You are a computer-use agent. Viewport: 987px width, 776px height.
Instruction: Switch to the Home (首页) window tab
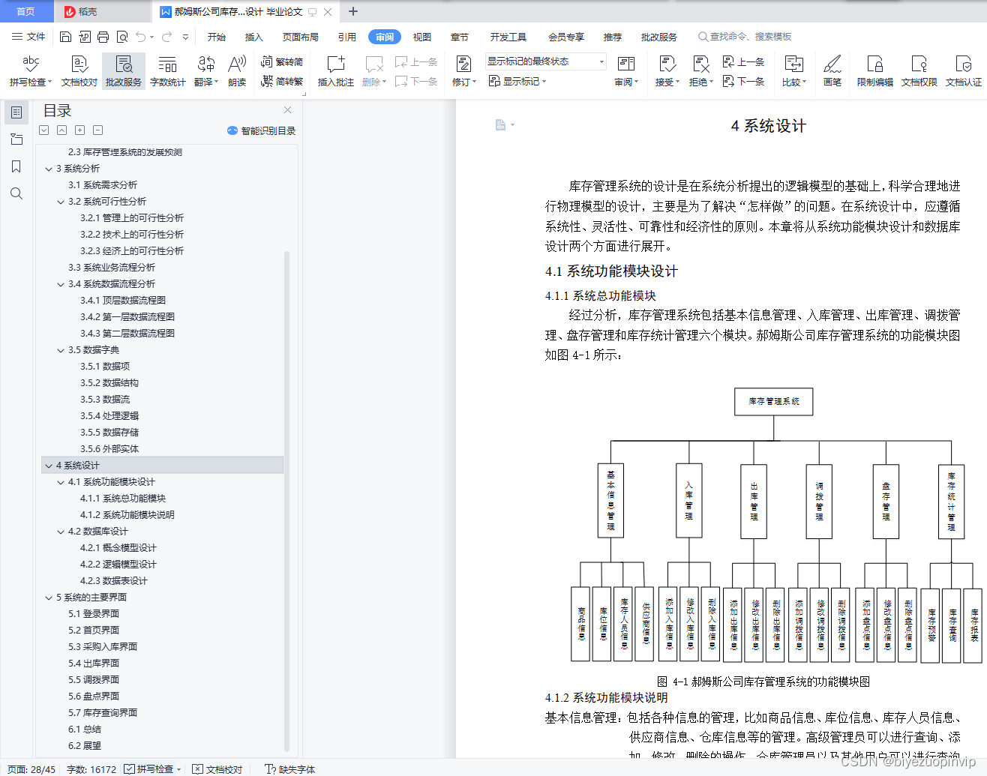point(26,11)
